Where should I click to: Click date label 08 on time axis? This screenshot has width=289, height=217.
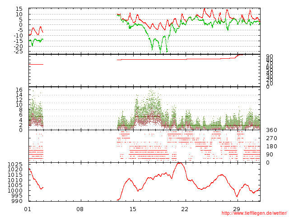click(x=80, y=209)
